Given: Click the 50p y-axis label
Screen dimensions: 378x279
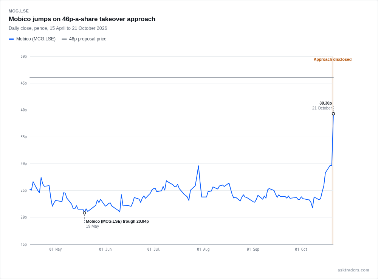Looking at the screenshot, I should coord(23,56).
